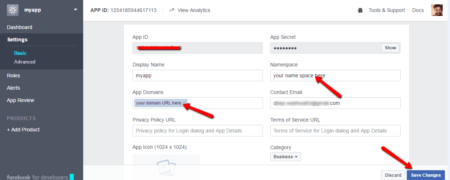
Task: Open the Docs link
Action: pyautogui.click(x=418, y=10)
